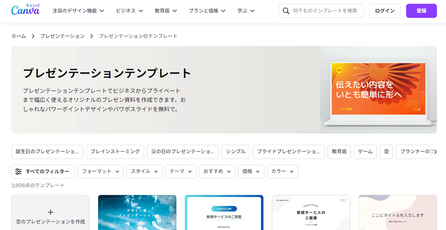Click the orange laptop banner image
The image size is (446, 230).
(x=378, y=90)
